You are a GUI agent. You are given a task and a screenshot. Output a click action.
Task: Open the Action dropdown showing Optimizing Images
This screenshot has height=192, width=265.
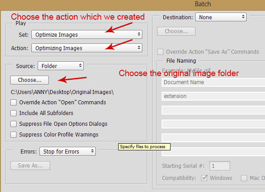[87, 48]
